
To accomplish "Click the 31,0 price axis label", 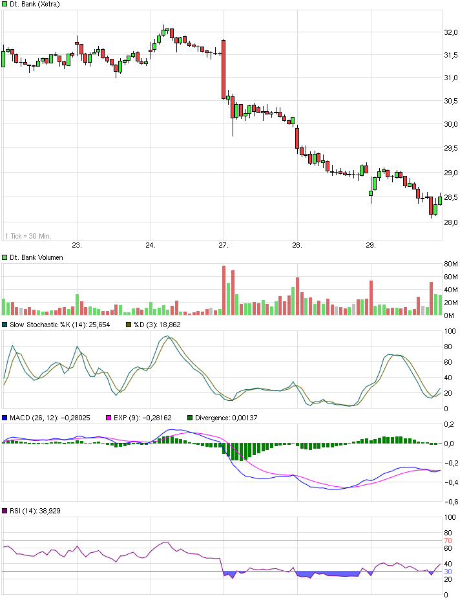I will point(451,78).
